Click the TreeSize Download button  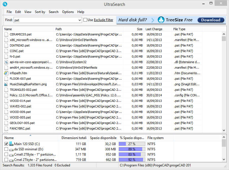point(211,20)
